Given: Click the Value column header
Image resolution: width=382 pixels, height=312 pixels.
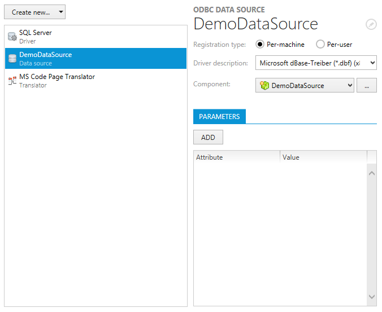Looking at the screenshot, I should tap(323, 157).
